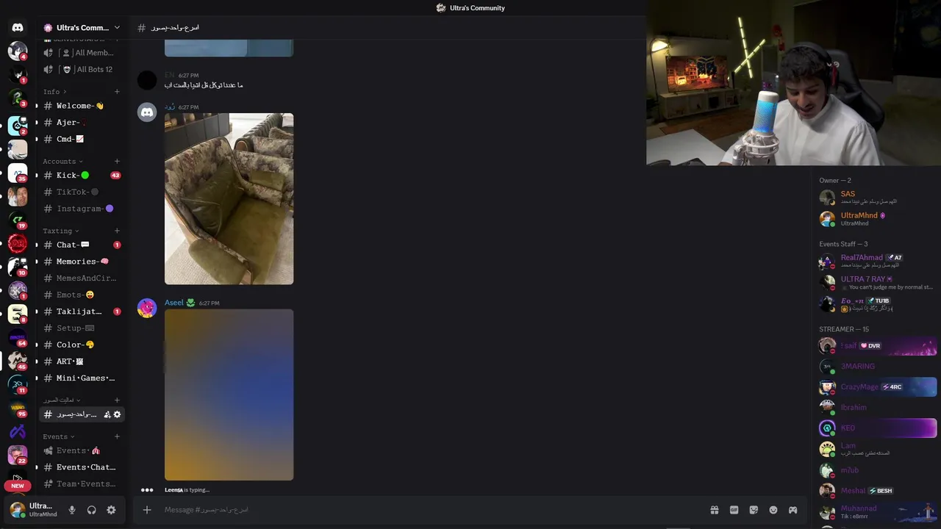The image size is (941, 529).
Task: Collapse the Arabic-named category above selected channel
Action: pos(62,400)
